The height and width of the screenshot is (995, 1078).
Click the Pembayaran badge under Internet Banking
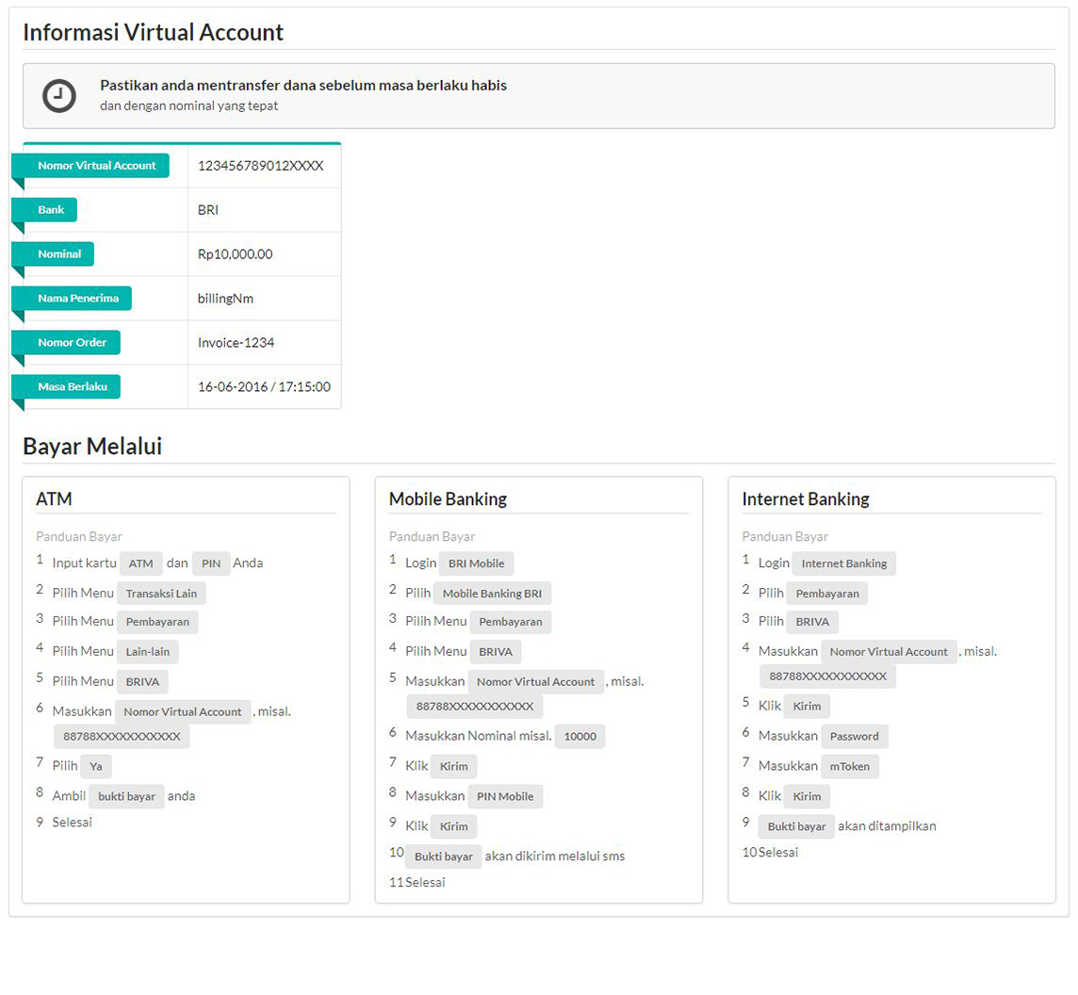coord(826,593)
